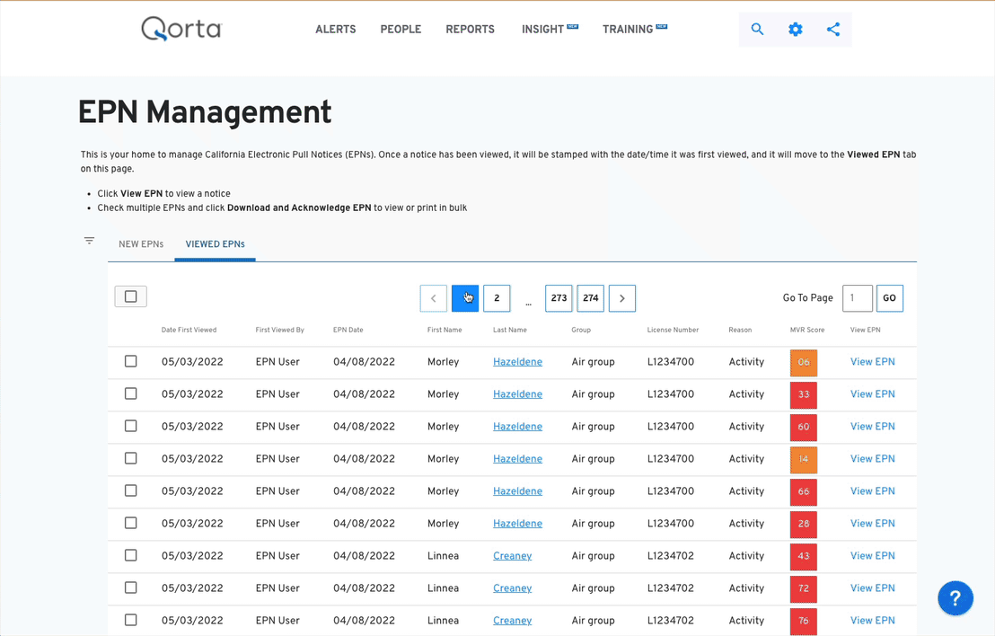Click the Qorta logo
The height and width of the screenshot is (636, 995).
(180, 29)
